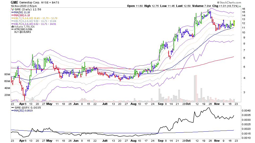Click the 'Chg +1.01 (+8.73%)' value
Screen dimensions: 255x143
coord(226,6)
